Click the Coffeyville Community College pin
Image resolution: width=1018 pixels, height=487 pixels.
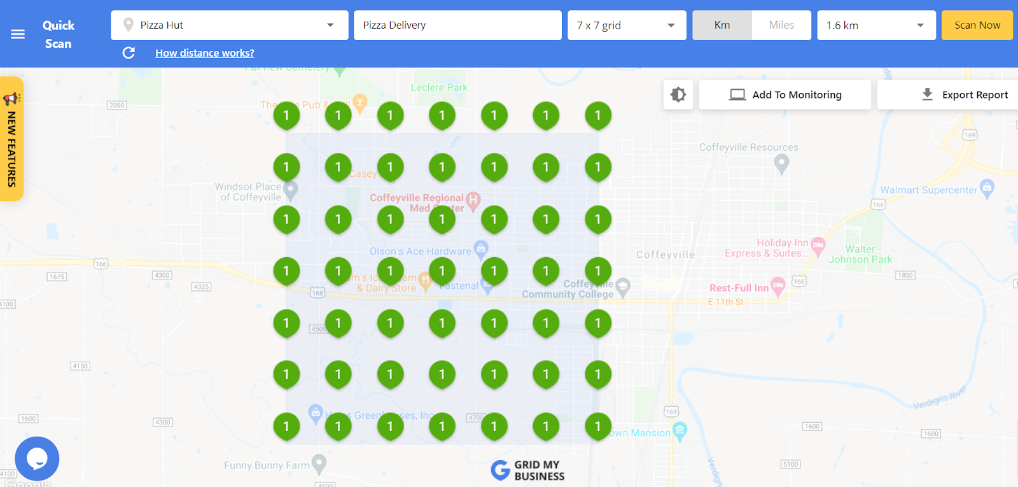tap(623, 288)
